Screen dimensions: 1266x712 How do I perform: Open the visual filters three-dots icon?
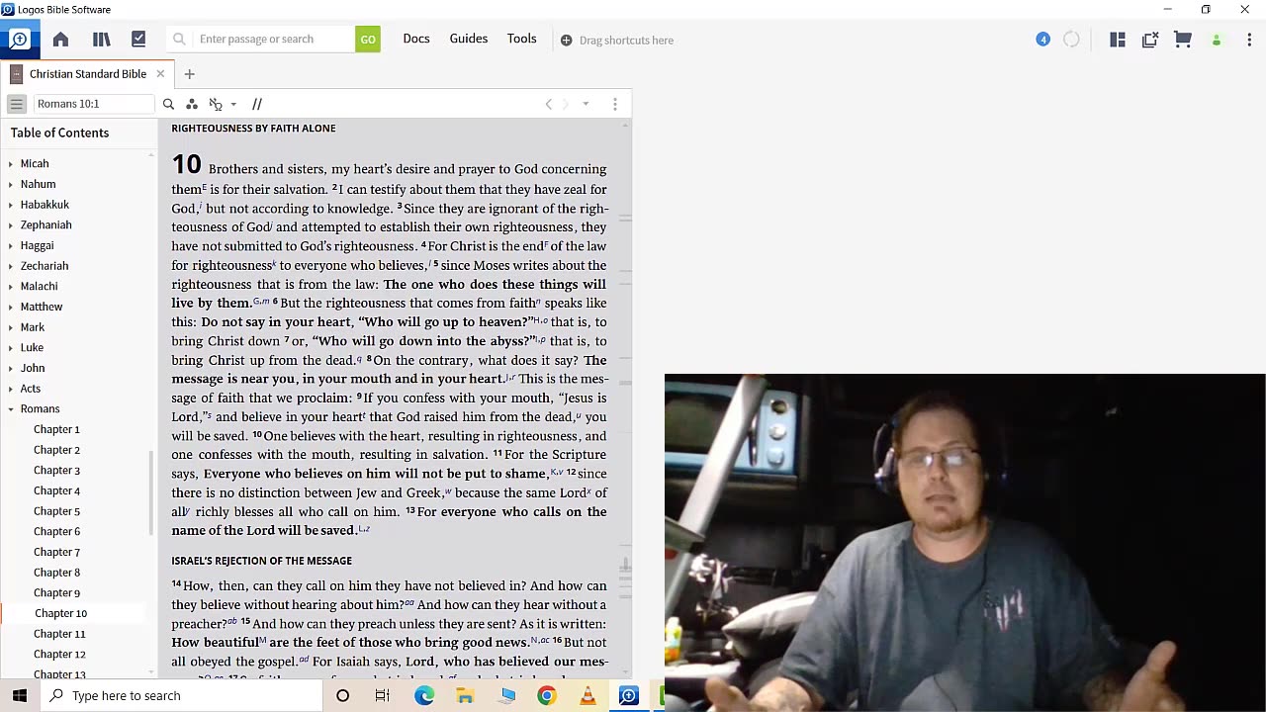[x=192, y=104]
